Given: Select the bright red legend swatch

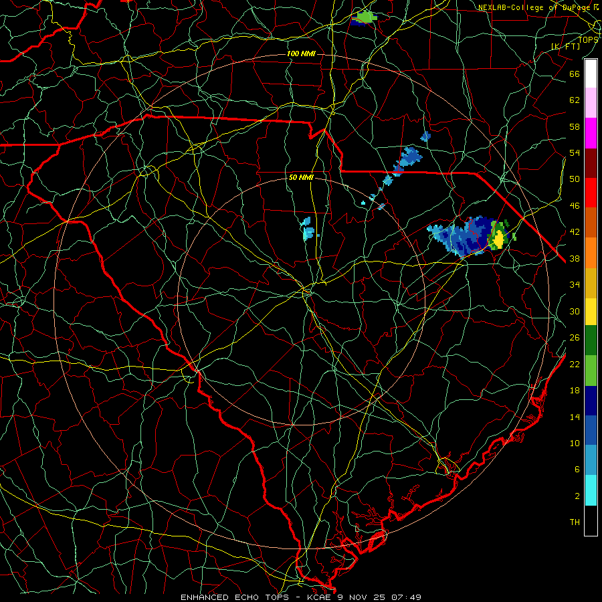Looking at the screenshot, I should tap(591, 193).
